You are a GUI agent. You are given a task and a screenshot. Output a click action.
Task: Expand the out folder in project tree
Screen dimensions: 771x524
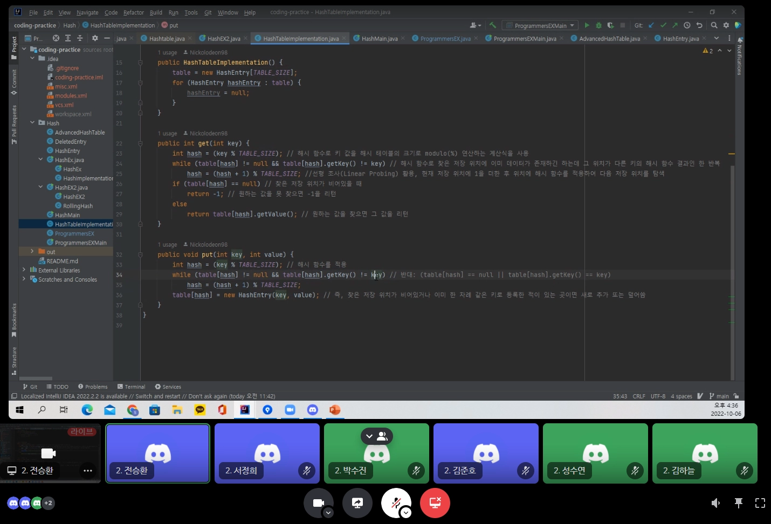(32, 251)
